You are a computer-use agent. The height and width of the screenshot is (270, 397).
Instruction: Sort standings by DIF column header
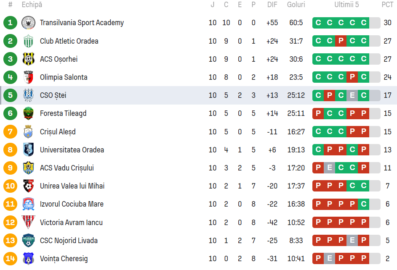[x=272, y=5]
